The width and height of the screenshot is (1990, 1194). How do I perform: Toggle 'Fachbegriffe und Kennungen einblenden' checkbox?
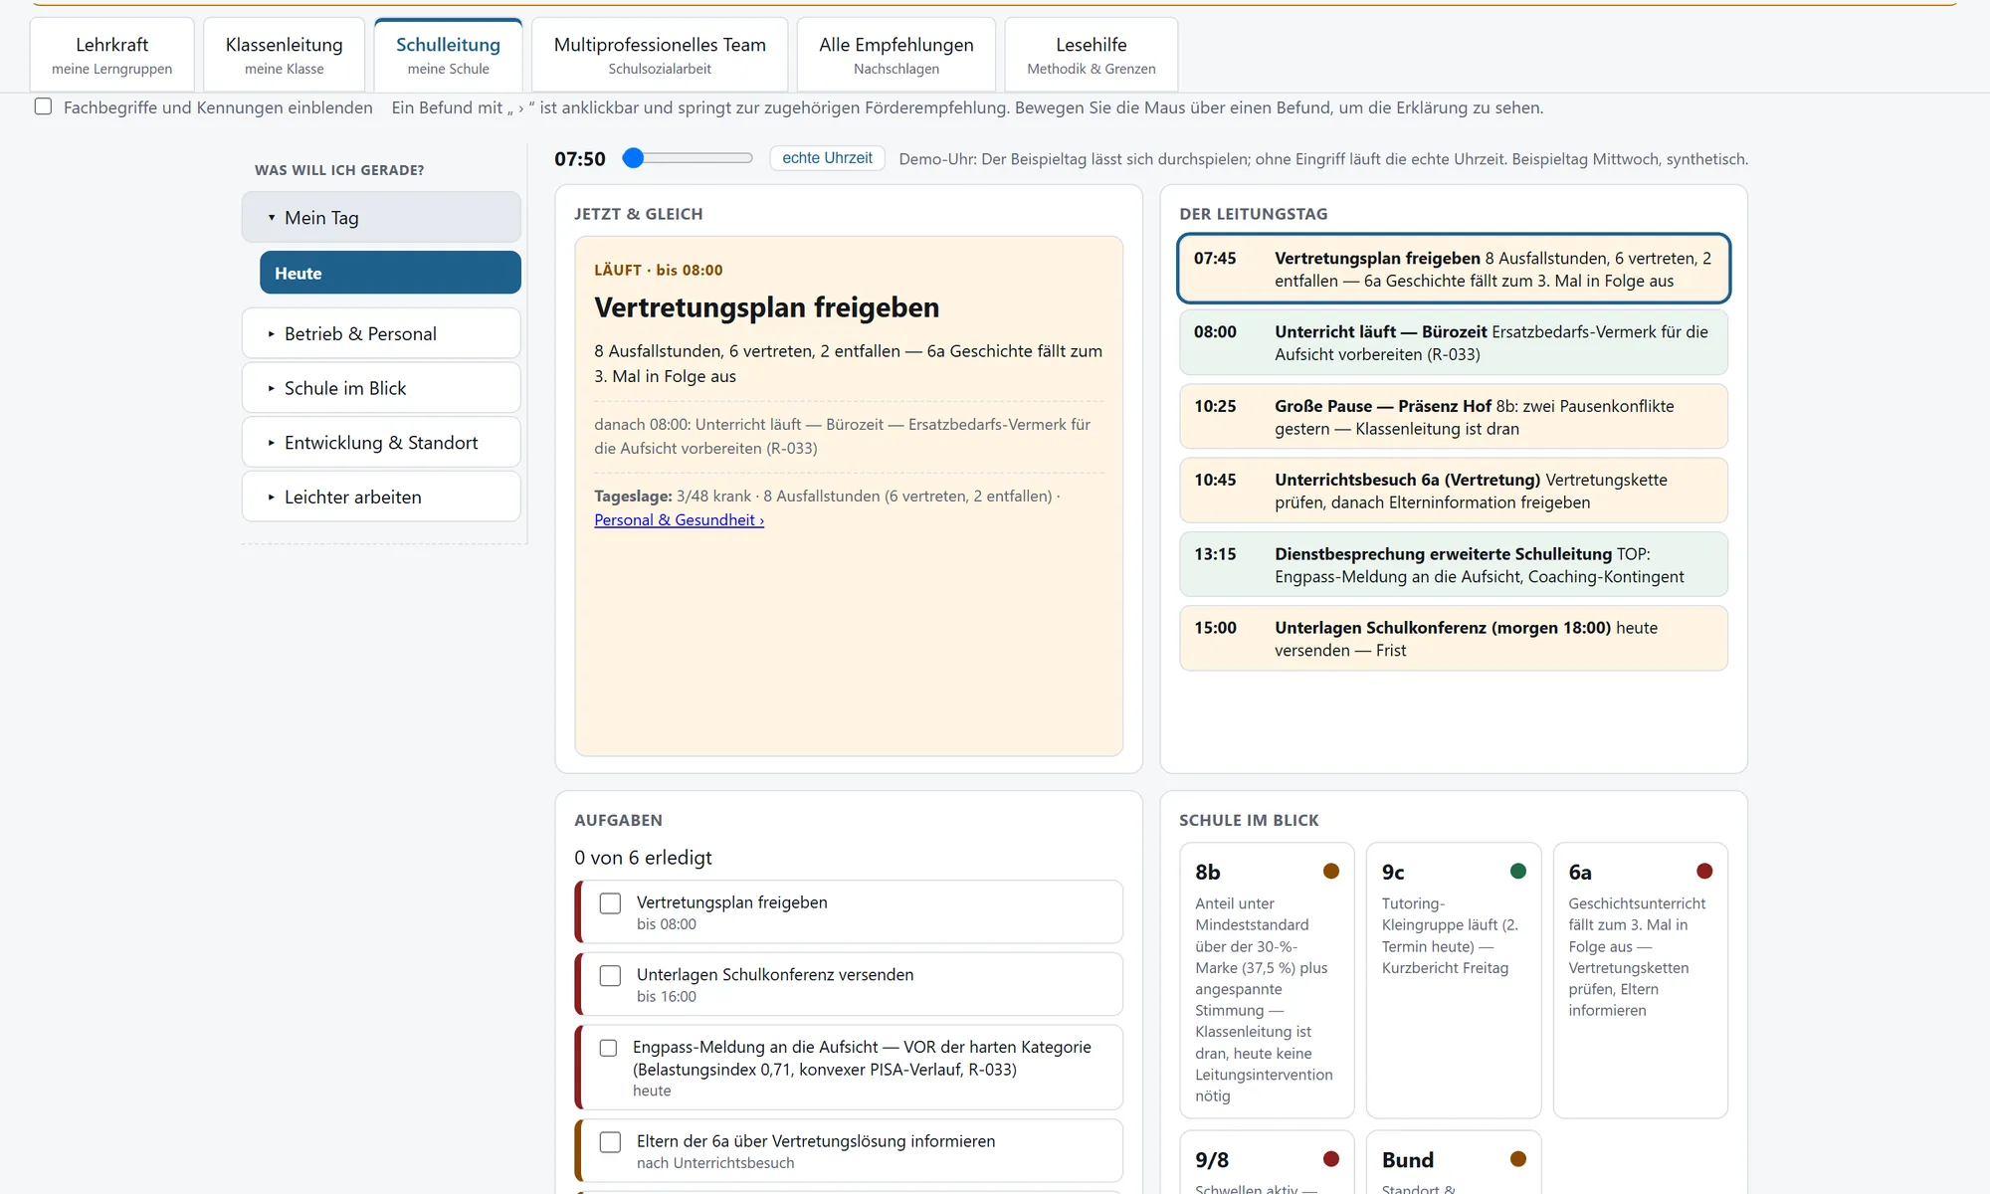(x=43, y=106)
